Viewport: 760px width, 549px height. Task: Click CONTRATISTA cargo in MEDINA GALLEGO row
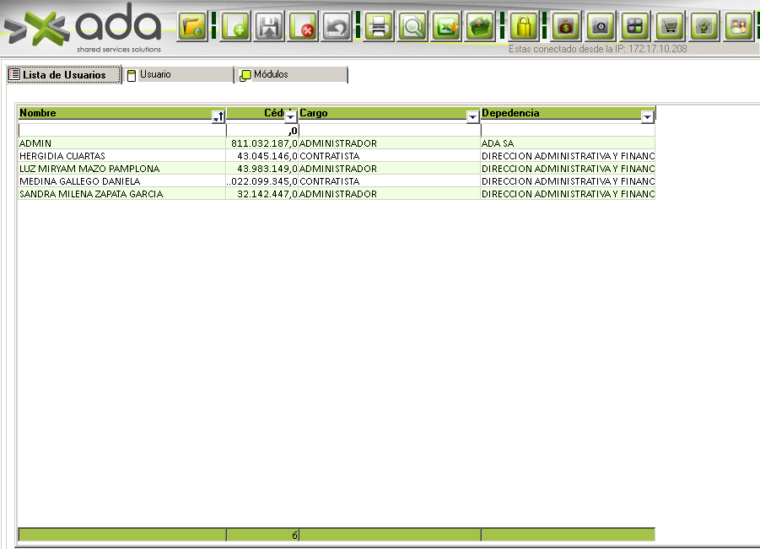389,180
